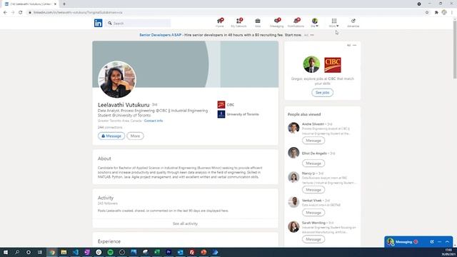Message Venkat Vivek
This screenshot has width=457, height=257.
coord(313,213)
